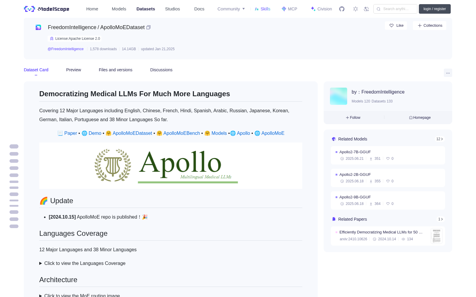Click FreedomIntelligence organization avatar

339,96
